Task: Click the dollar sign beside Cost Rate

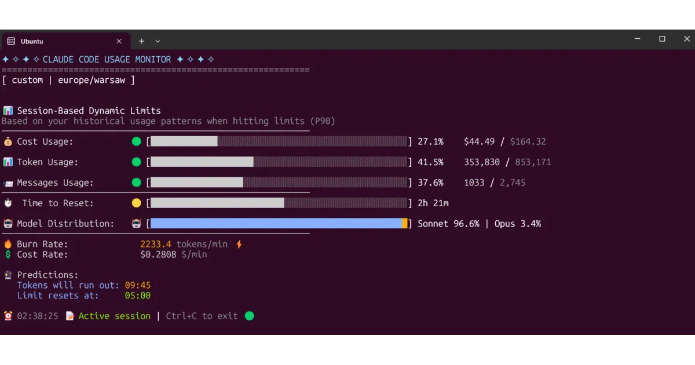Action: coord(8,254)
